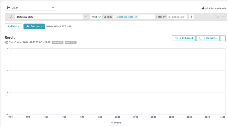Screen dimensions: 228x127
Task: Open the metric row three-dot menu
Action: click(x=223, y=17)
